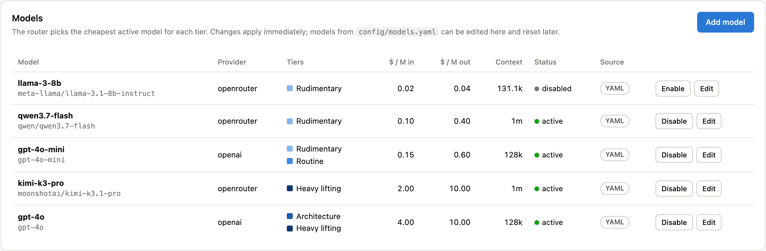Disable the gpt-4o-mini model
Image resolution: width=766 pixels, height=251 pixels.
pos(674,155)
